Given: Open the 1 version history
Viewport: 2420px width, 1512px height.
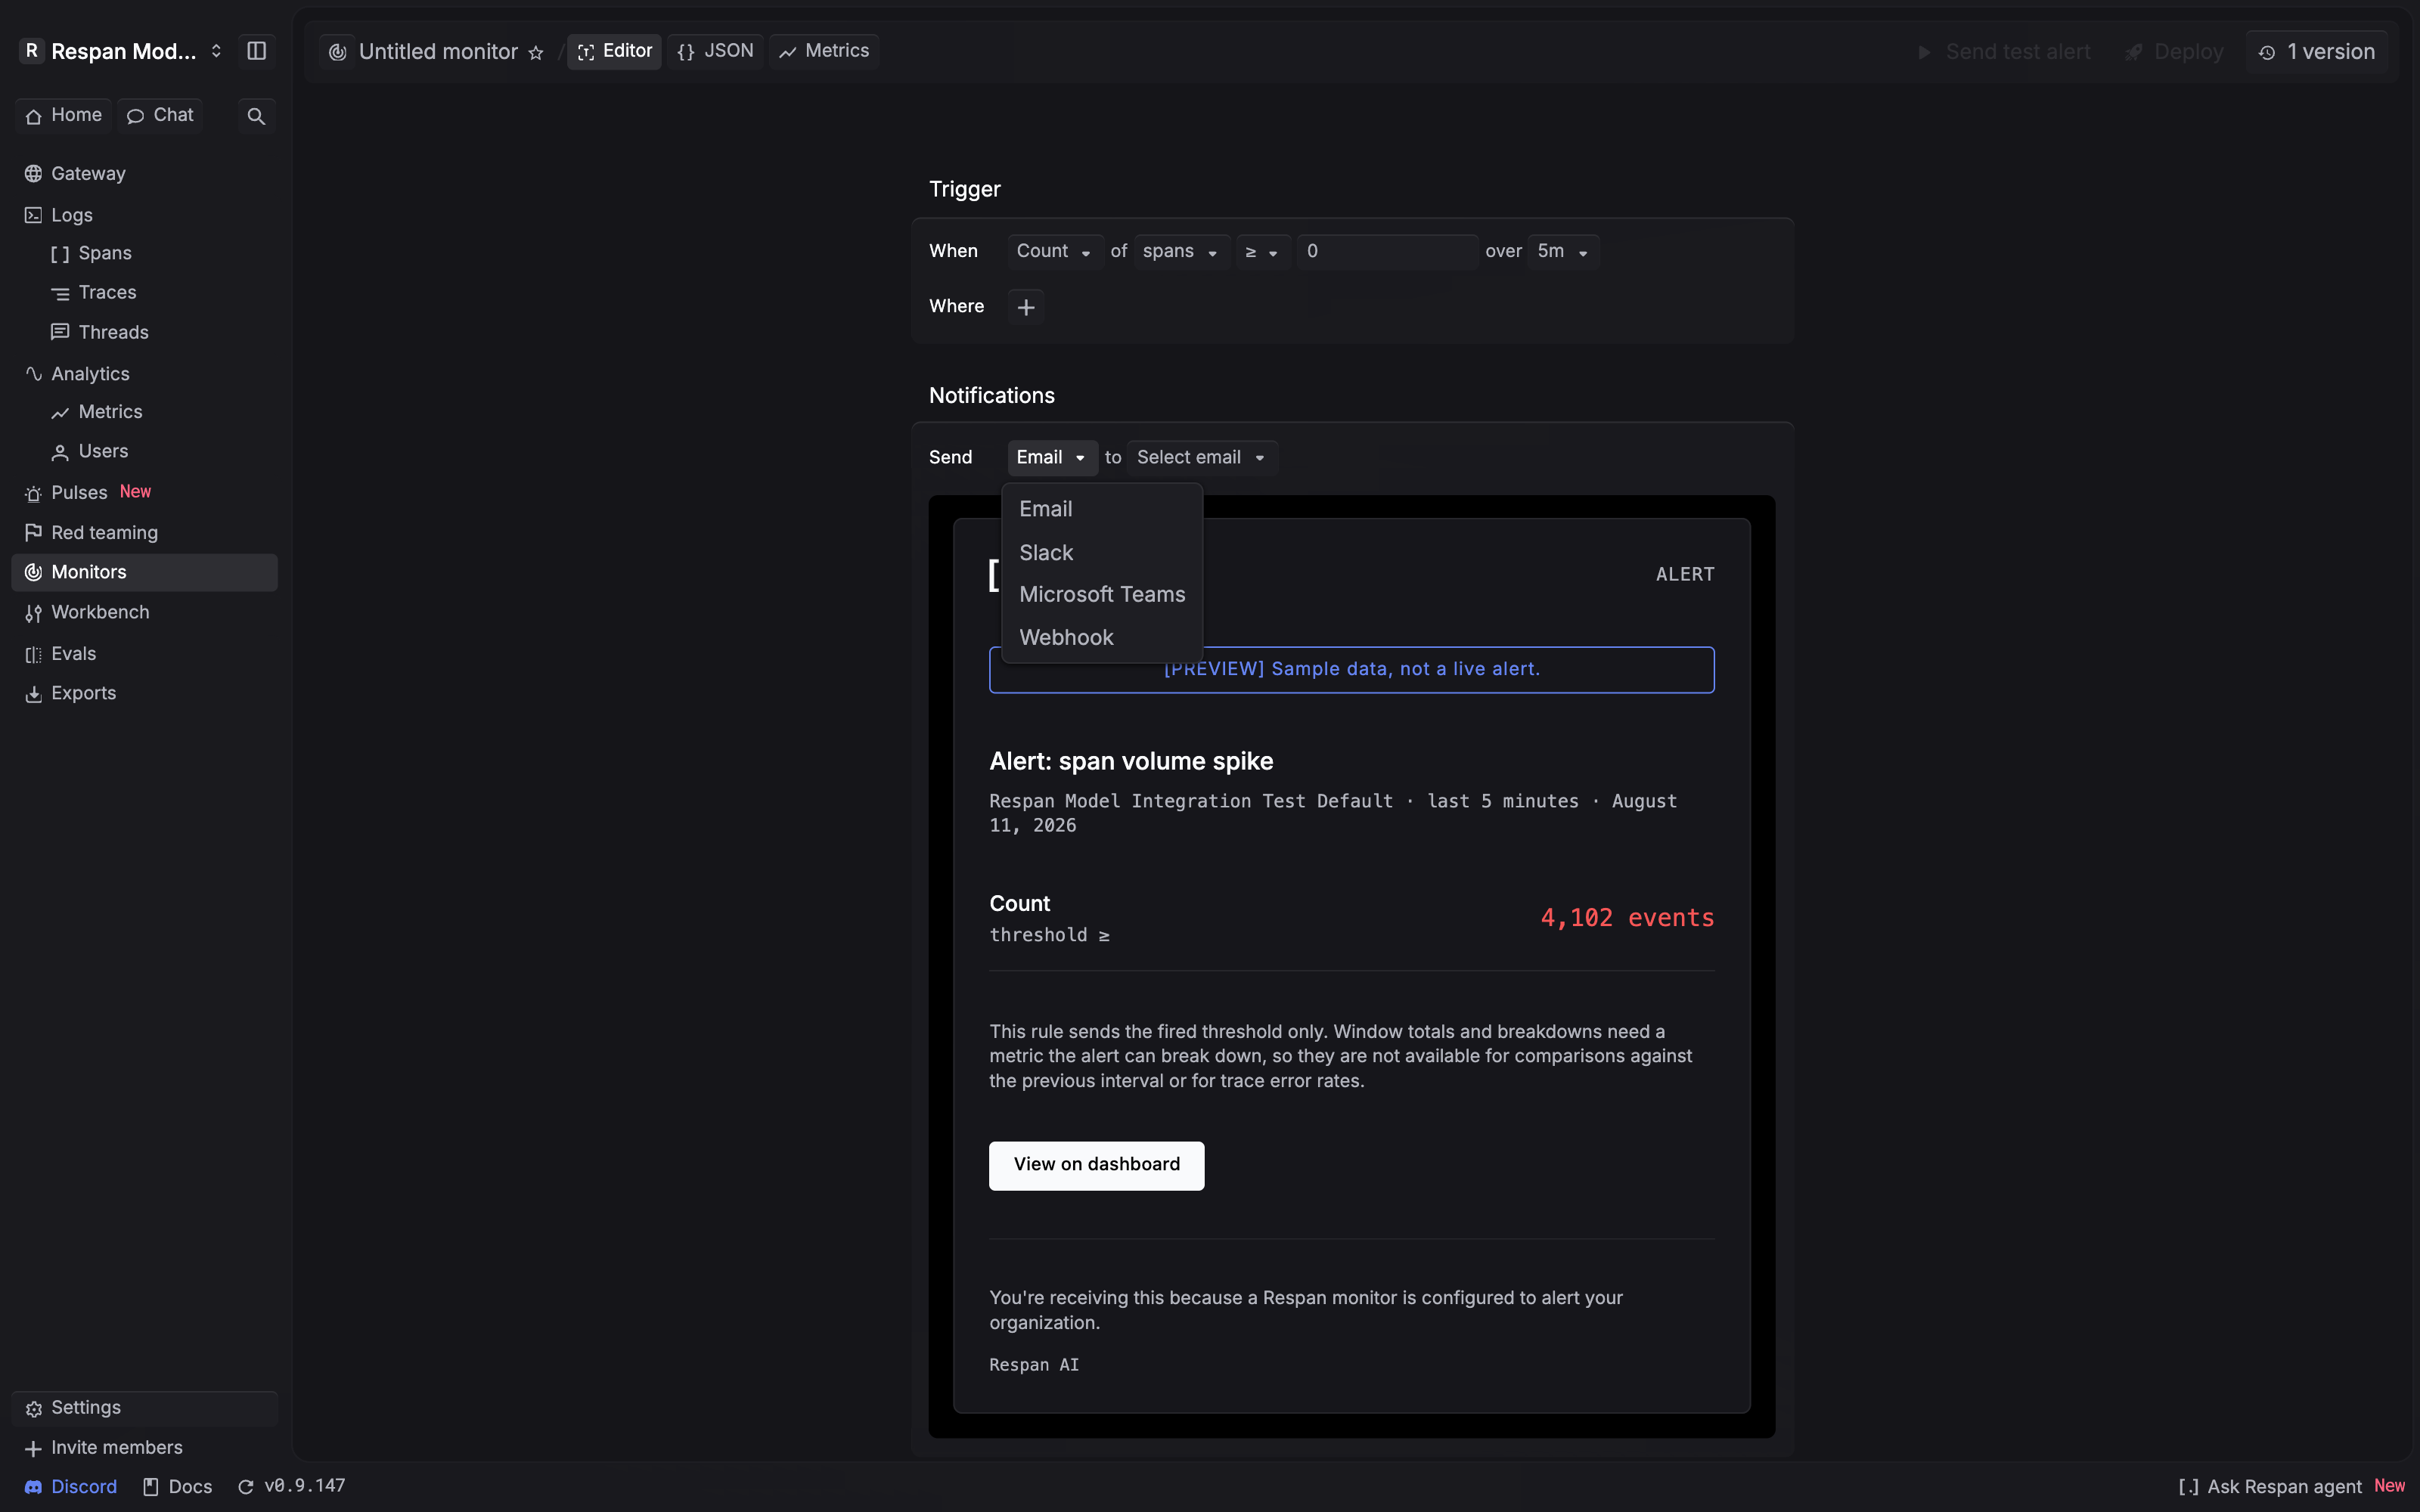Looking at the screenshot, I should pyautogui.click(x=2317, y=52).
